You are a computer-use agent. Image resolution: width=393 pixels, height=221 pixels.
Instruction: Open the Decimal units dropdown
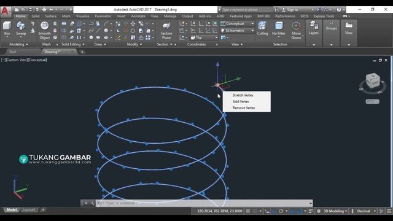(365, 211)
